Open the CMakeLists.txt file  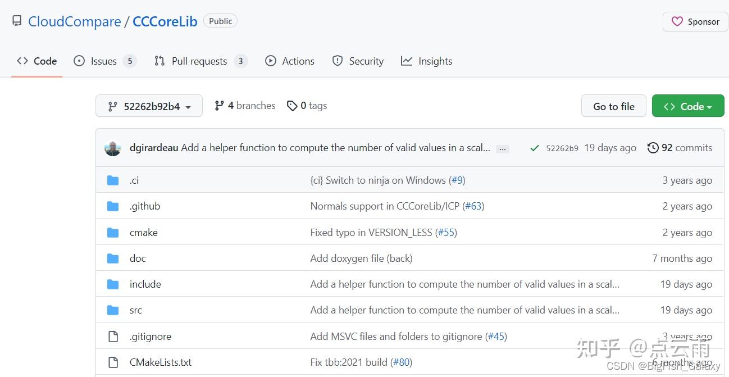pyautogui.click(x=161, y=362)
